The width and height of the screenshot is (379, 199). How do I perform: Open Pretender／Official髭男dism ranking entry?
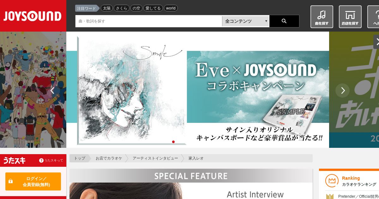(x=358, y=196)
